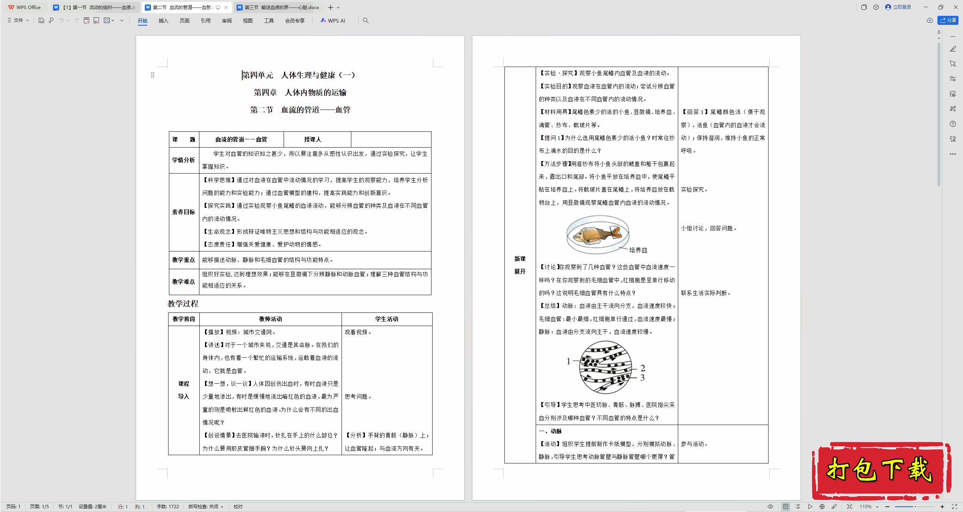Image resolution: width=963 pixels, height=512 pixels.
Task: Click the Save icon in quick toolbar
Action: click(x=41, y=20)
